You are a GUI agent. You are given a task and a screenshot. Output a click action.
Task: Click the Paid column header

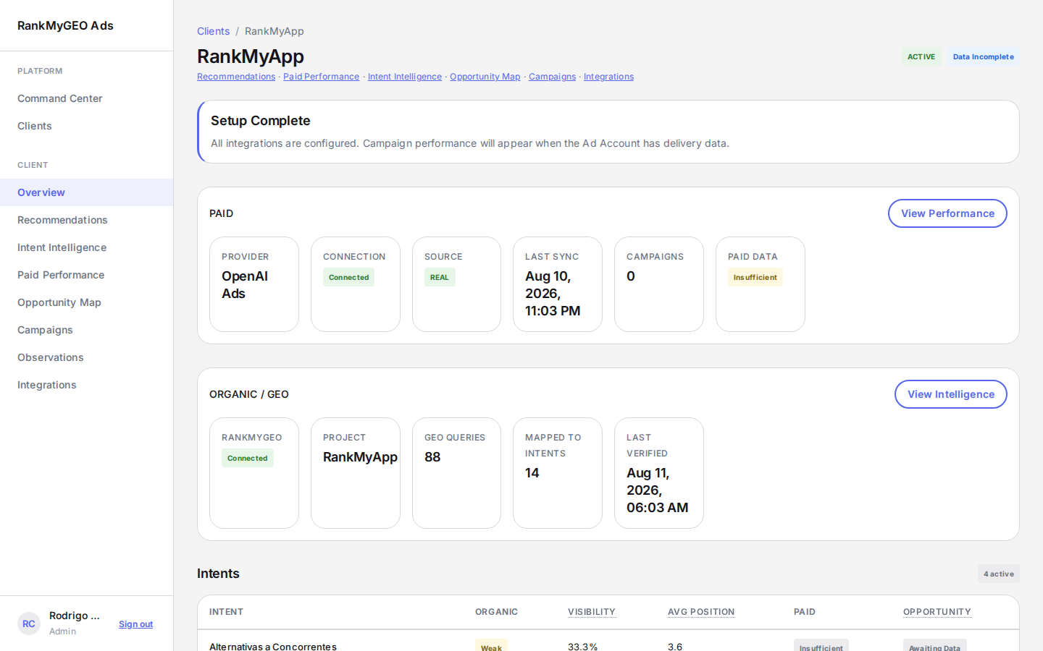(805, 612)
